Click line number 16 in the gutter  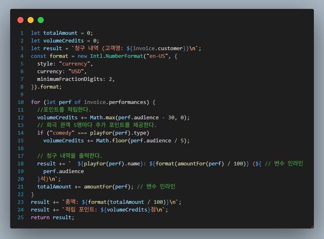(21, 148)
